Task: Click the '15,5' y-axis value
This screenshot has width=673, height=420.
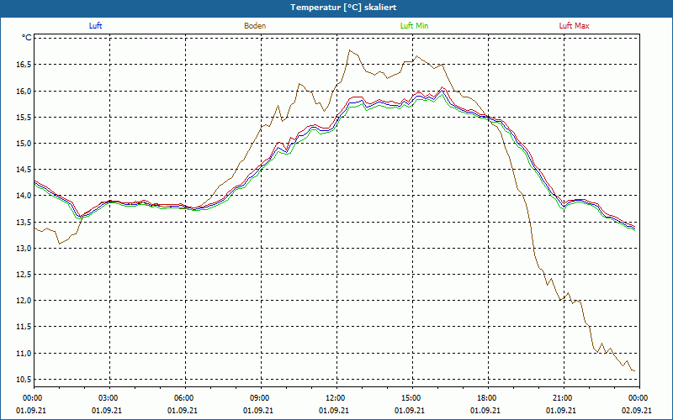Action: tap(24, 117)
